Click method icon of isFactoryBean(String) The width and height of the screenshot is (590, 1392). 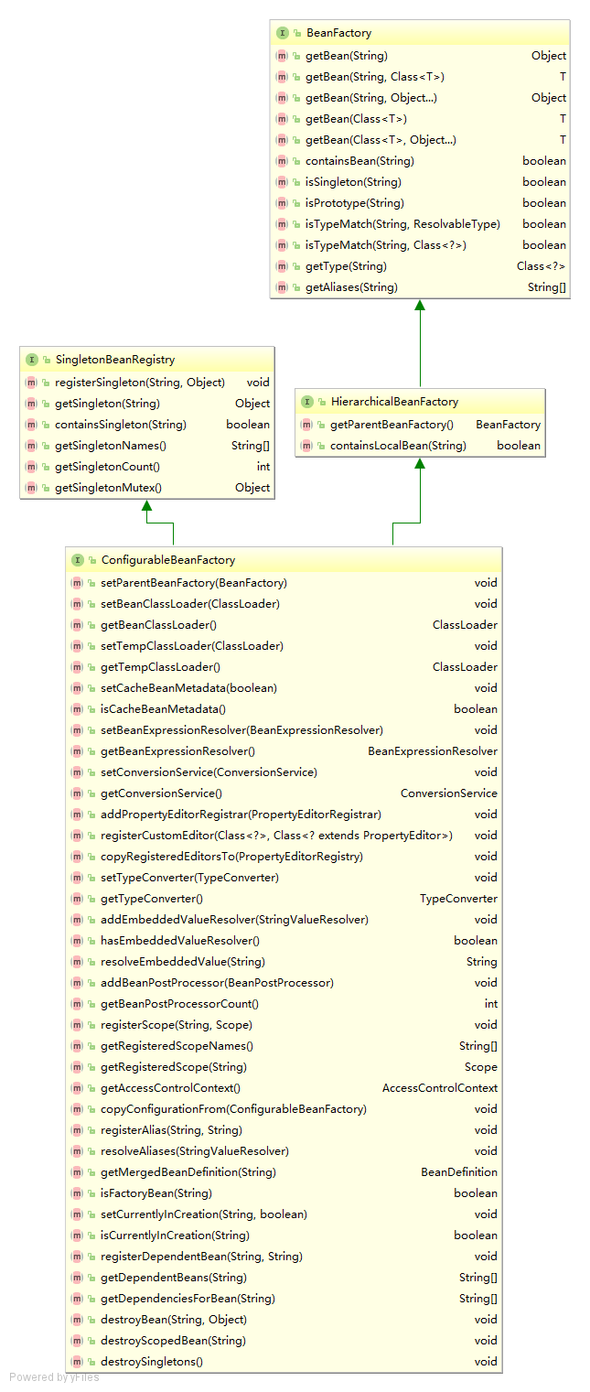tap(78, 1193)
